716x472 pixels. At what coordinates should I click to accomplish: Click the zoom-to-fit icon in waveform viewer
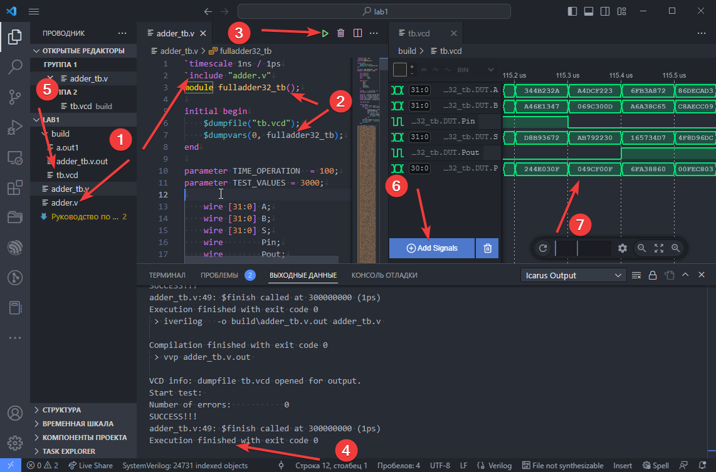660,248
